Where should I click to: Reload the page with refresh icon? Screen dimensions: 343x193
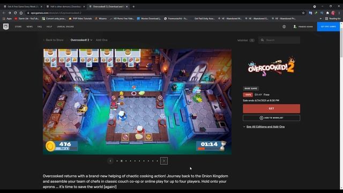[x=16, y=13]
